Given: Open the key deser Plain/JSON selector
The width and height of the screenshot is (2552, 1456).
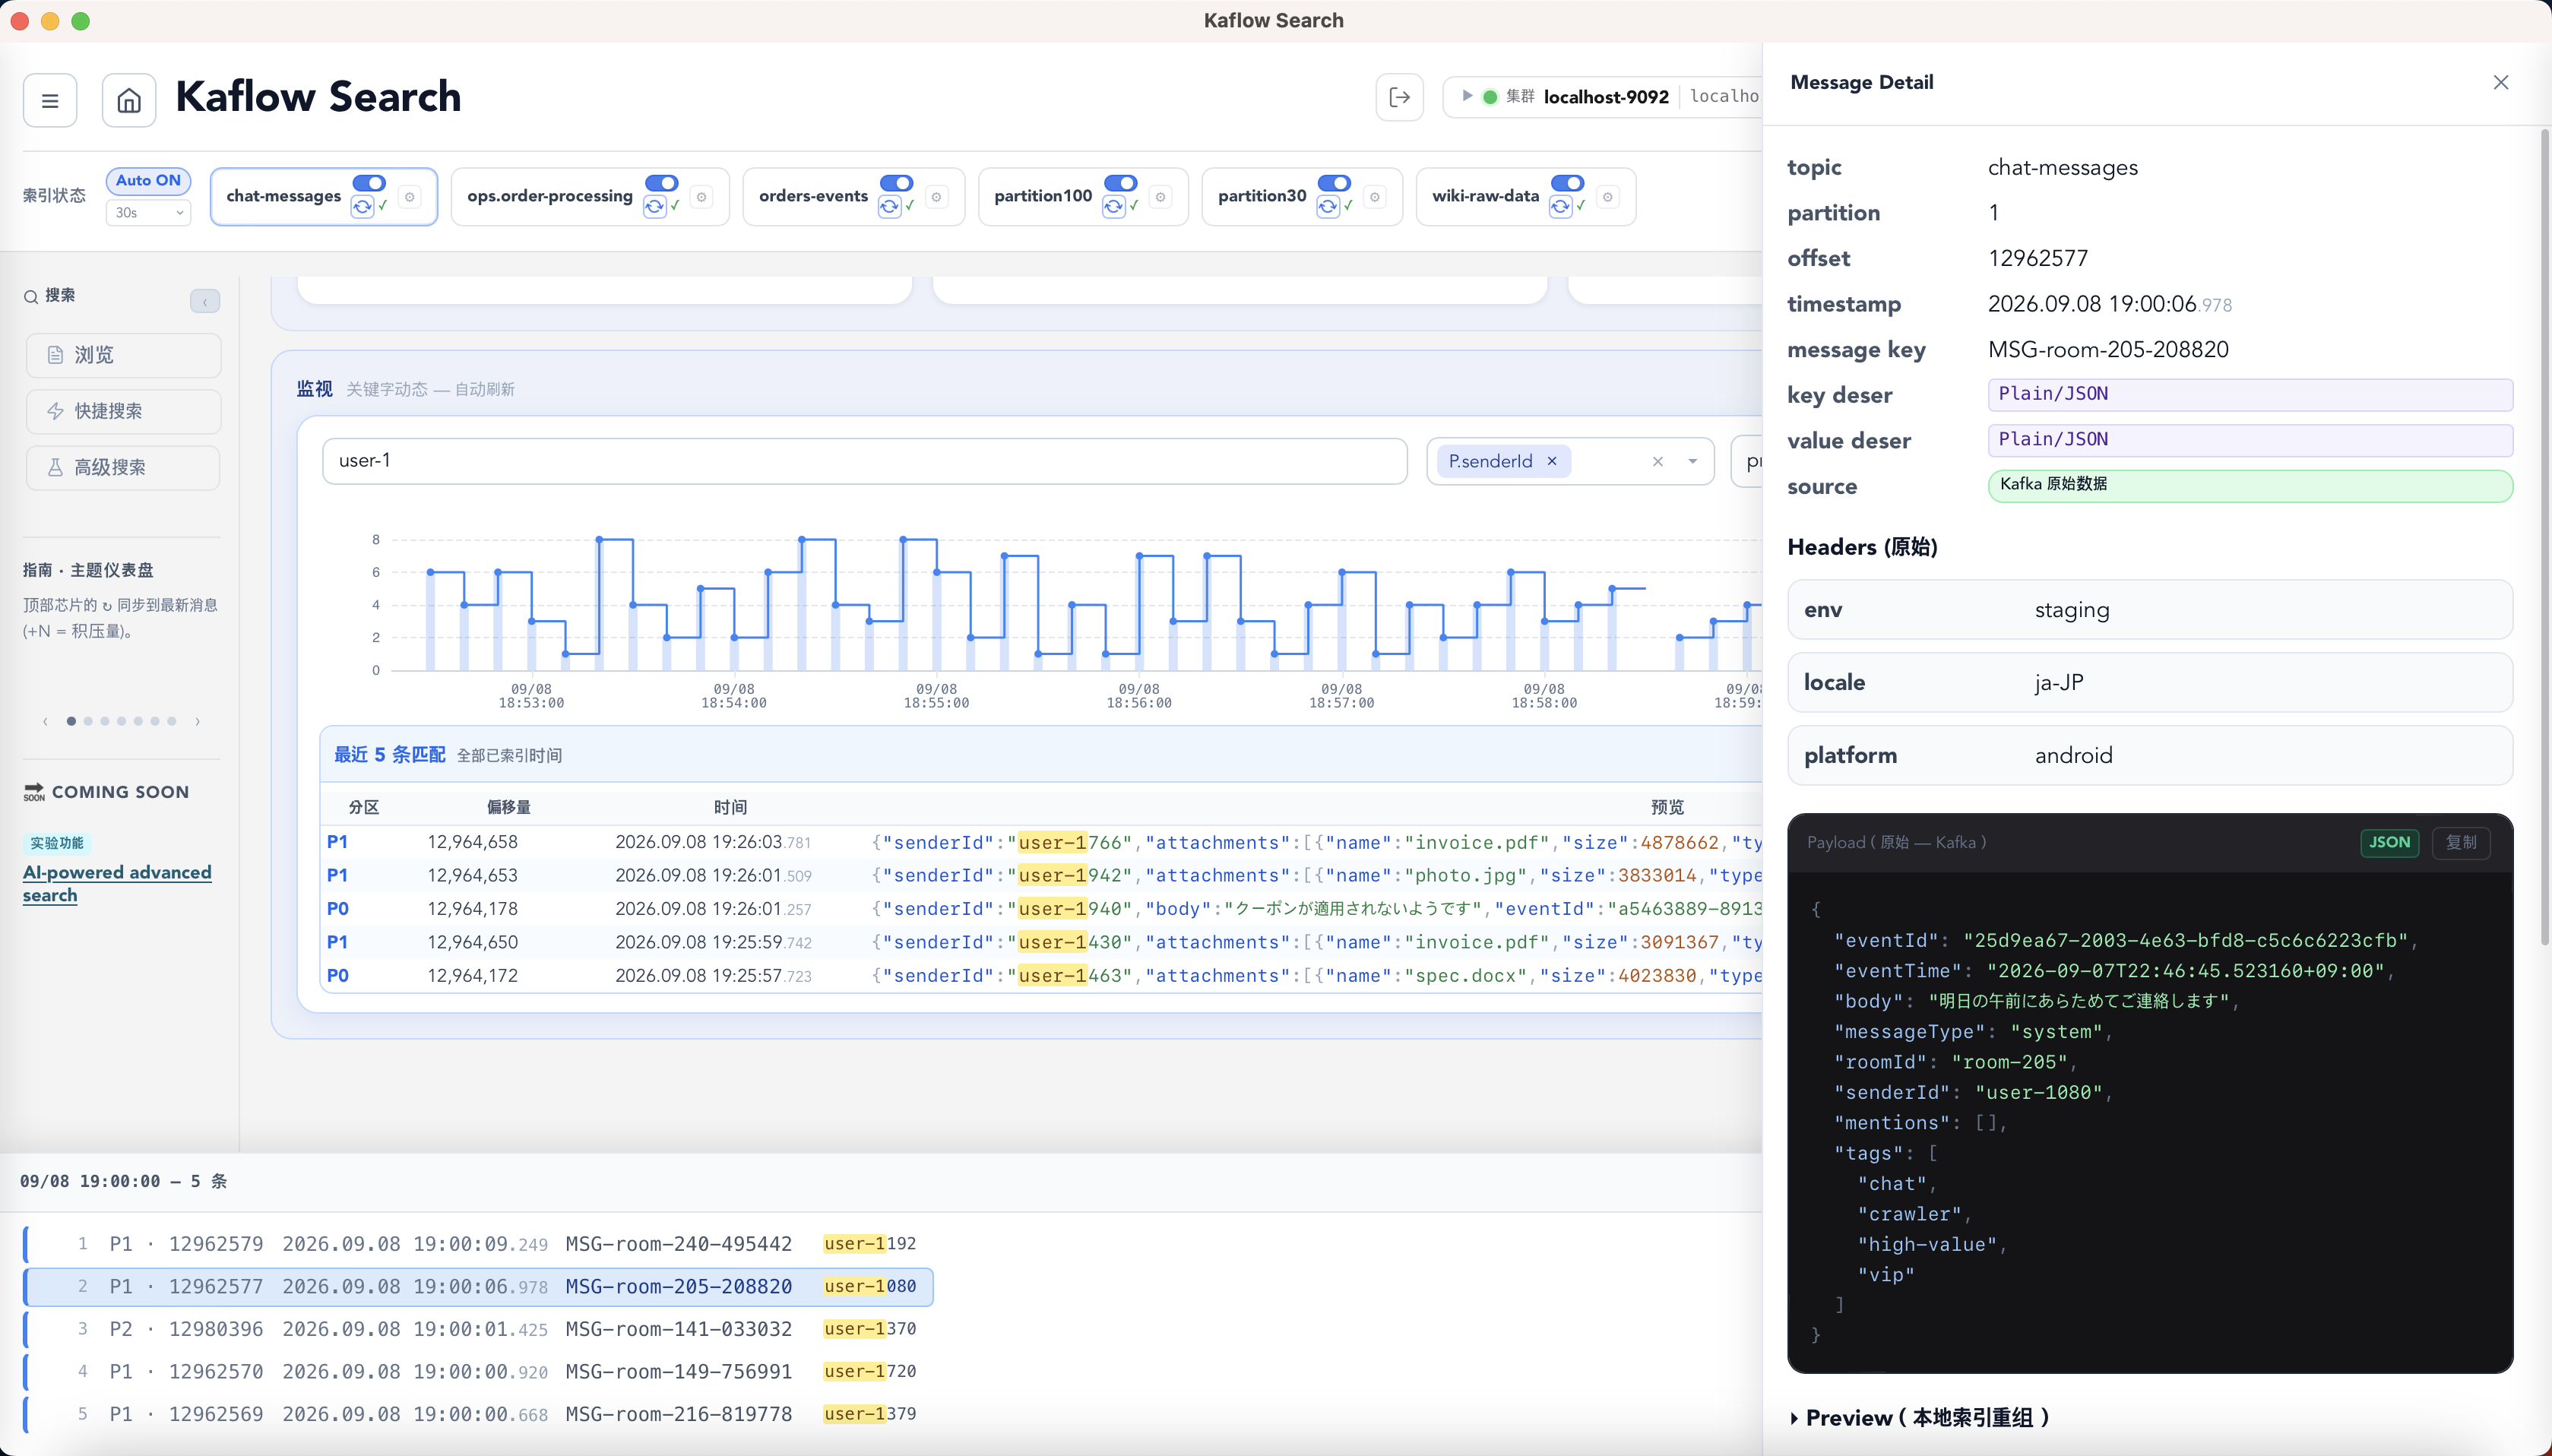Looking at the screenshot, I should 2250,395.
